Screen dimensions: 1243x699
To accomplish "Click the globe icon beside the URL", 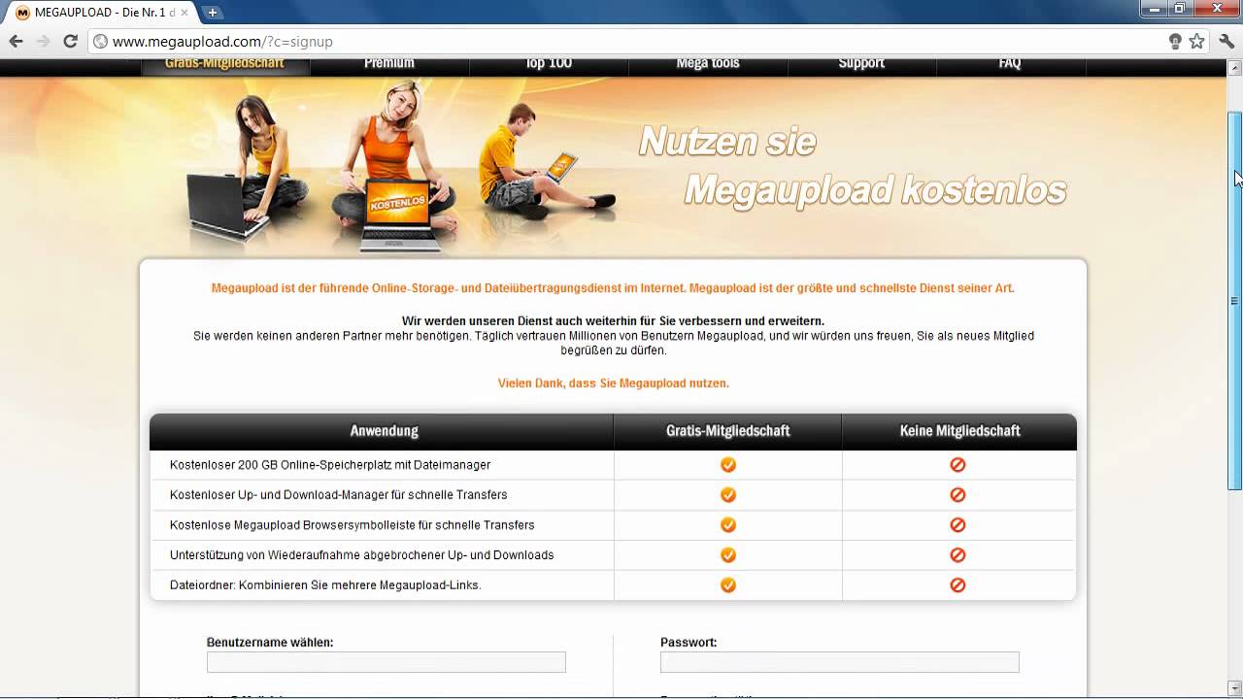I will point(100,42).
